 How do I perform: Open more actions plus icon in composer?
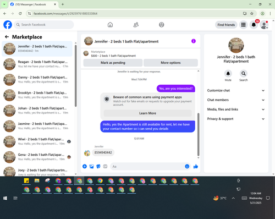[85, 166]
